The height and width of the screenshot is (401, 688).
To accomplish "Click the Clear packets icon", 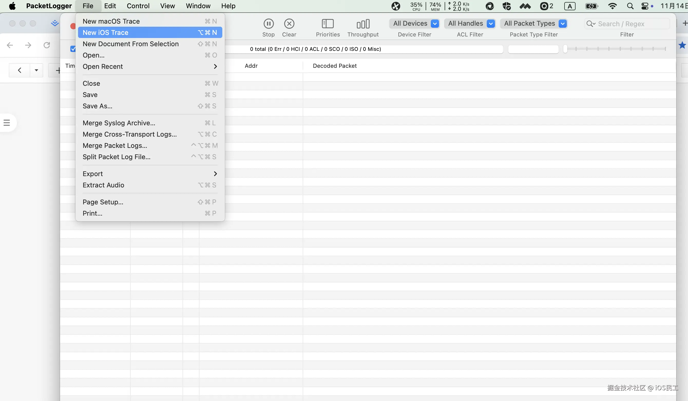I will pyautogui.click(x=289, y=24).
